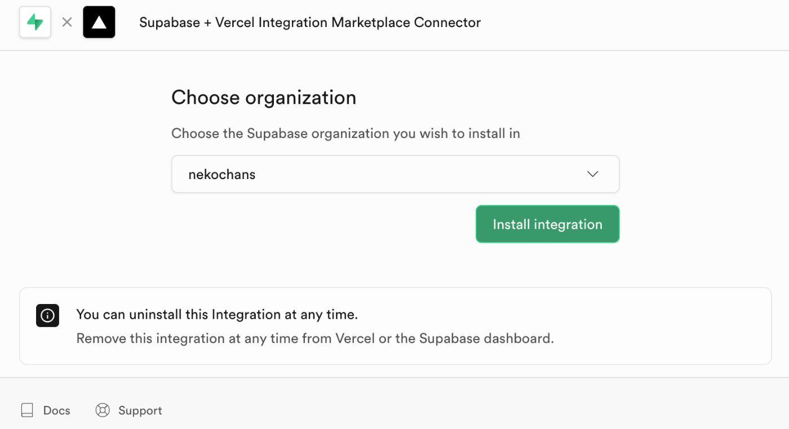Open the Docs link
Screen dimensions: 789x429
[46, 410]
